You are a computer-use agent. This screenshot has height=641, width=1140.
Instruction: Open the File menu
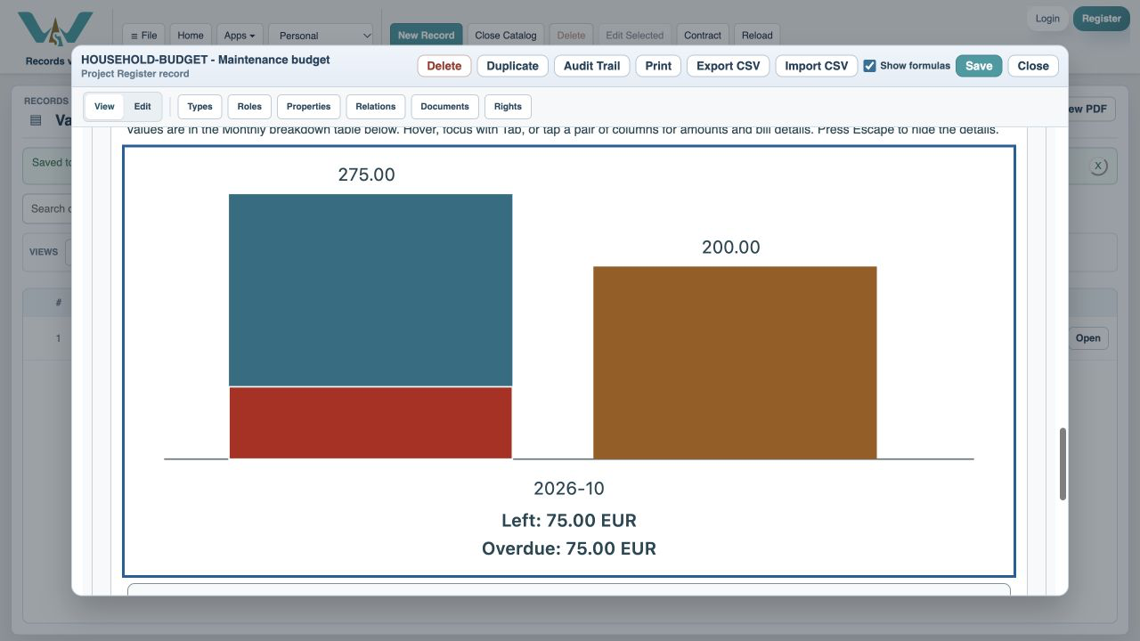[143, 36]
